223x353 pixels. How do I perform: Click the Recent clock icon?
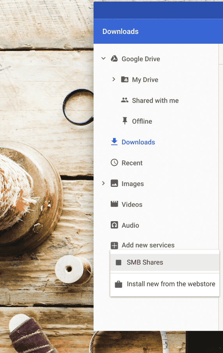point(114,163)
